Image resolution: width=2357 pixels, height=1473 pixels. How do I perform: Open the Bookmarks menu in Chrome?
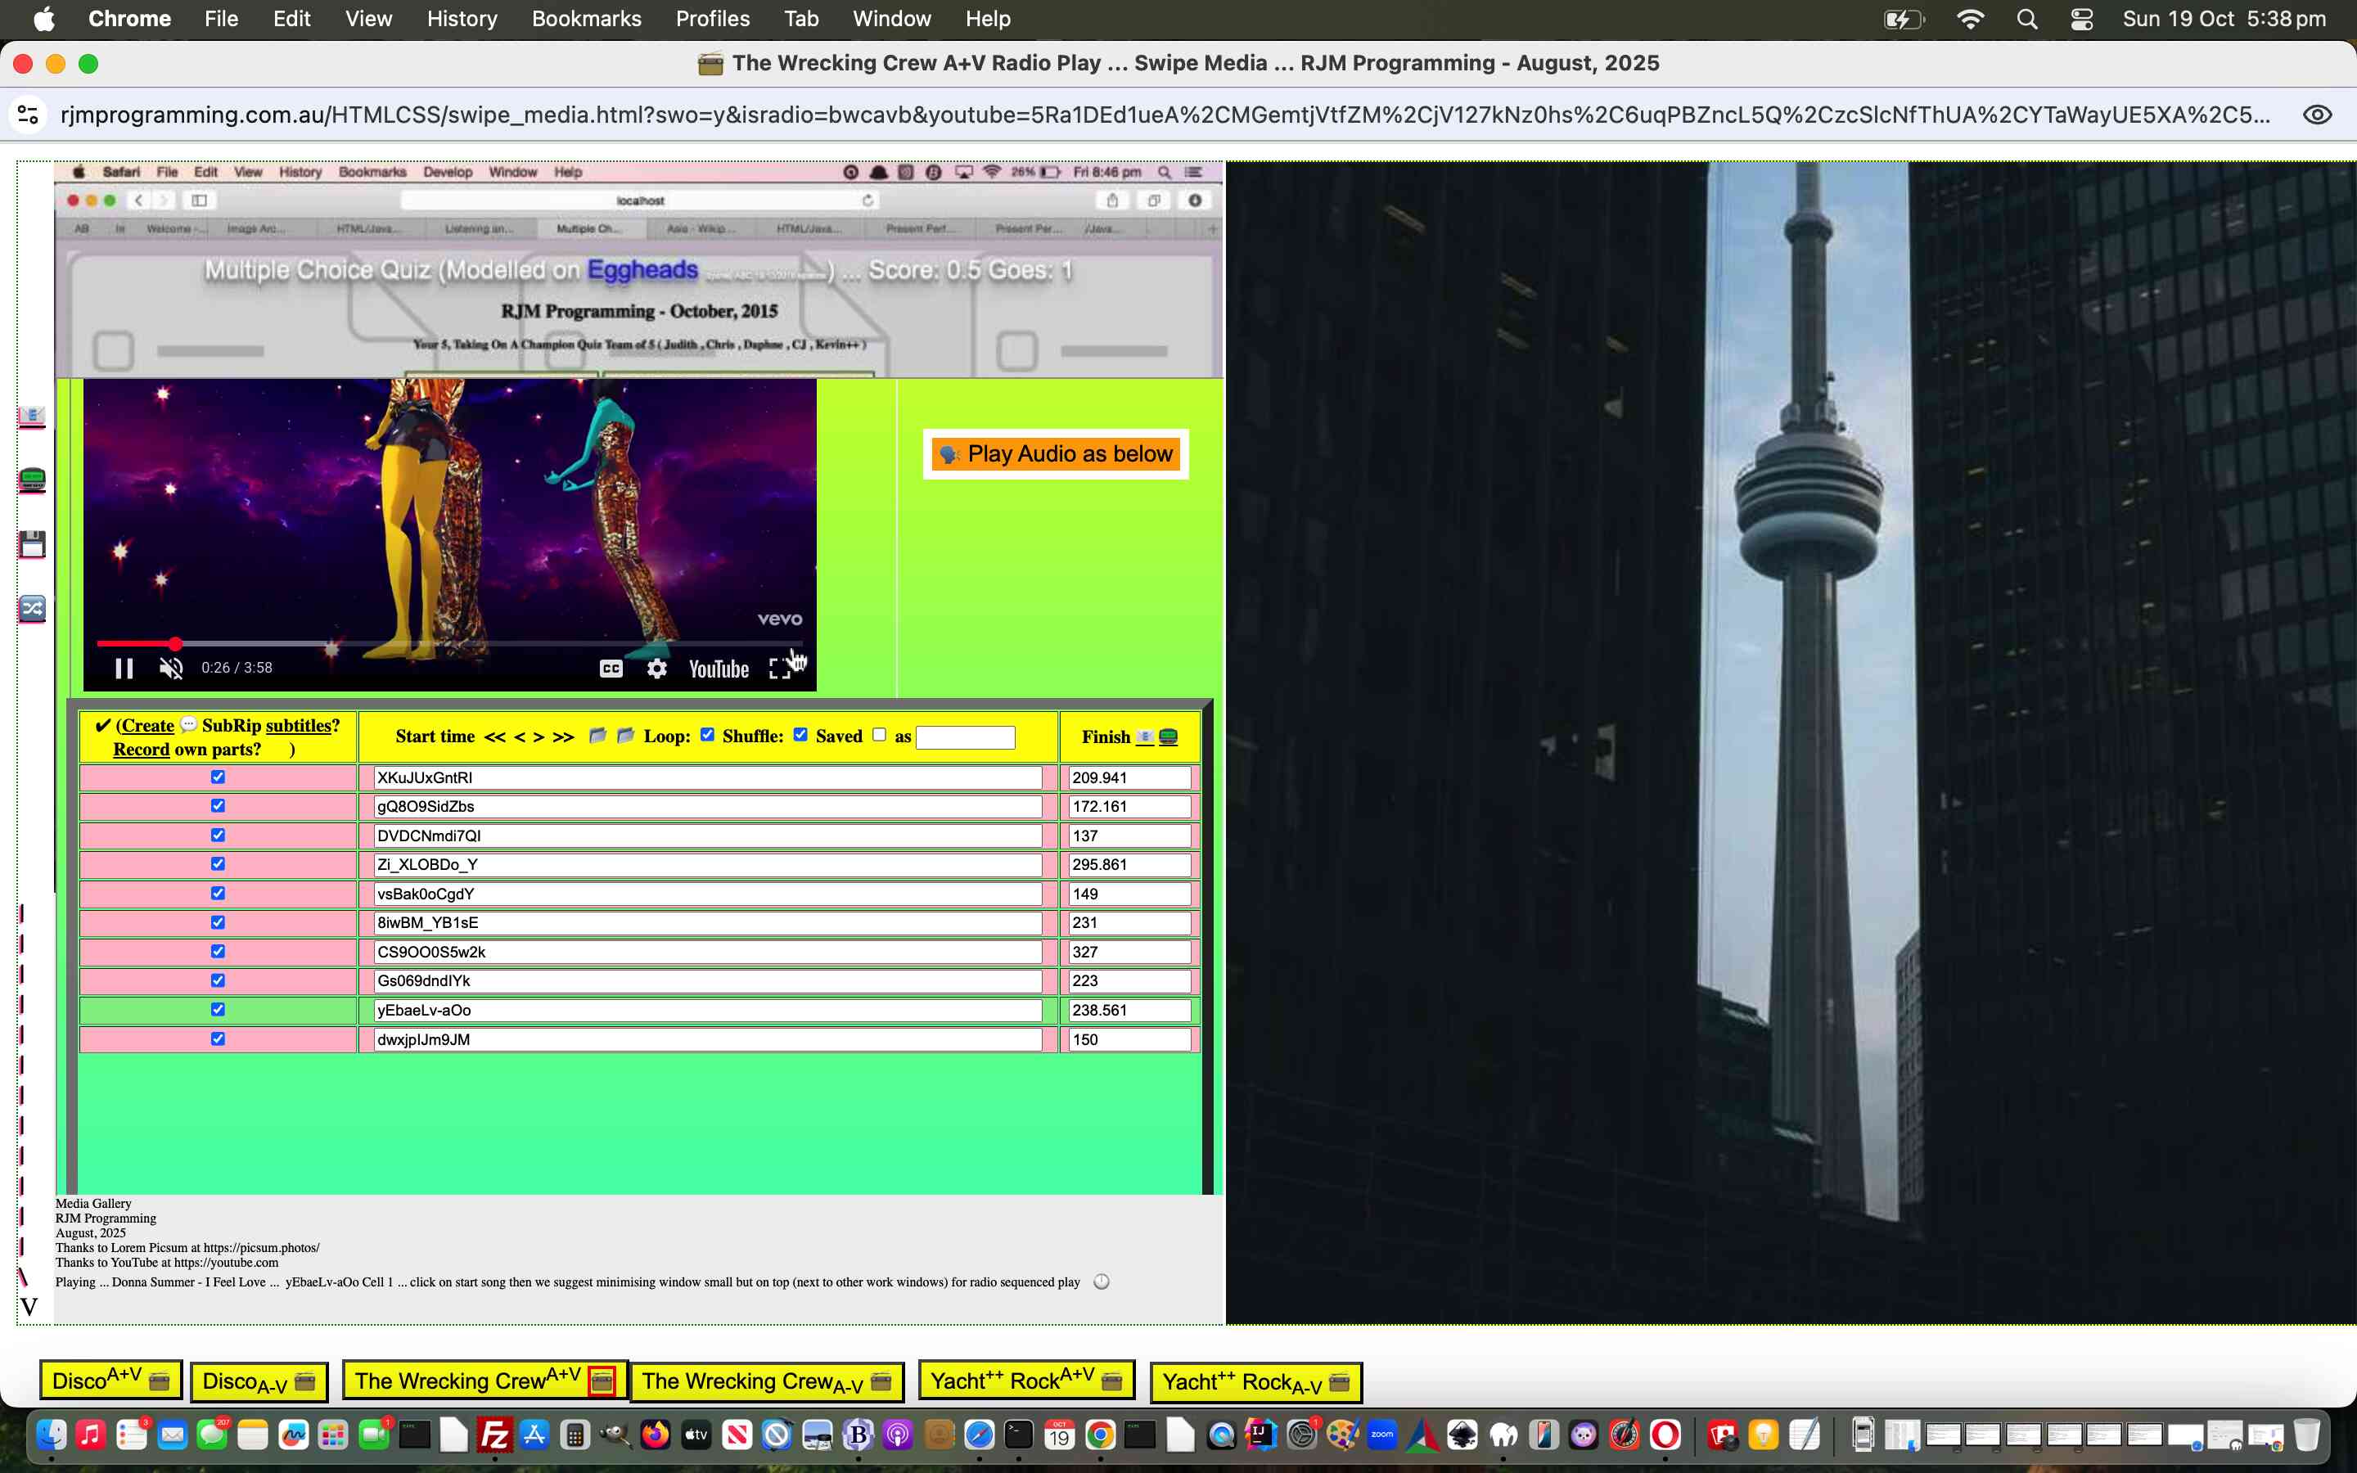coord(586,19)
